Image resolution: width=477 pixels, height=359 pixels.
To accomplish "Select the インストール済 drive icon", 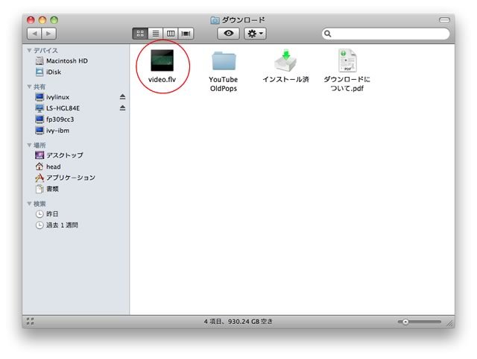I will (285, 60).
